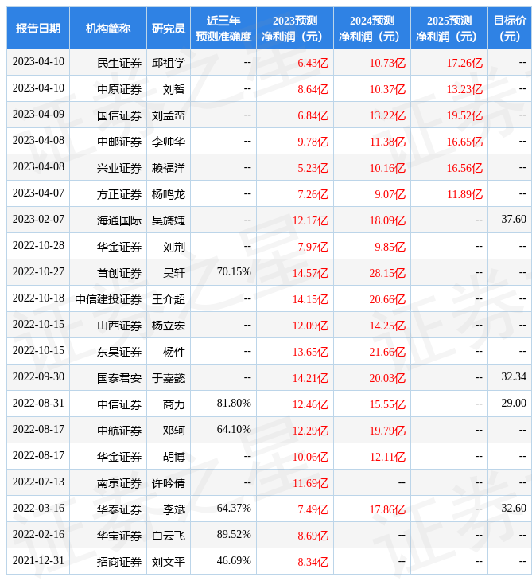Select 中信建投证券 institution cell
This screenshot has width=532, height=581.
pos(108,299)
